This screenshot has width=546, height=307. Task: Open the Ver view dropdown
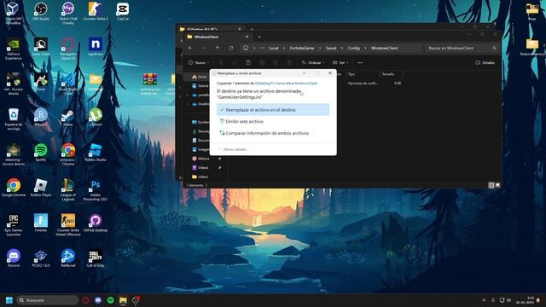[340, 62]
